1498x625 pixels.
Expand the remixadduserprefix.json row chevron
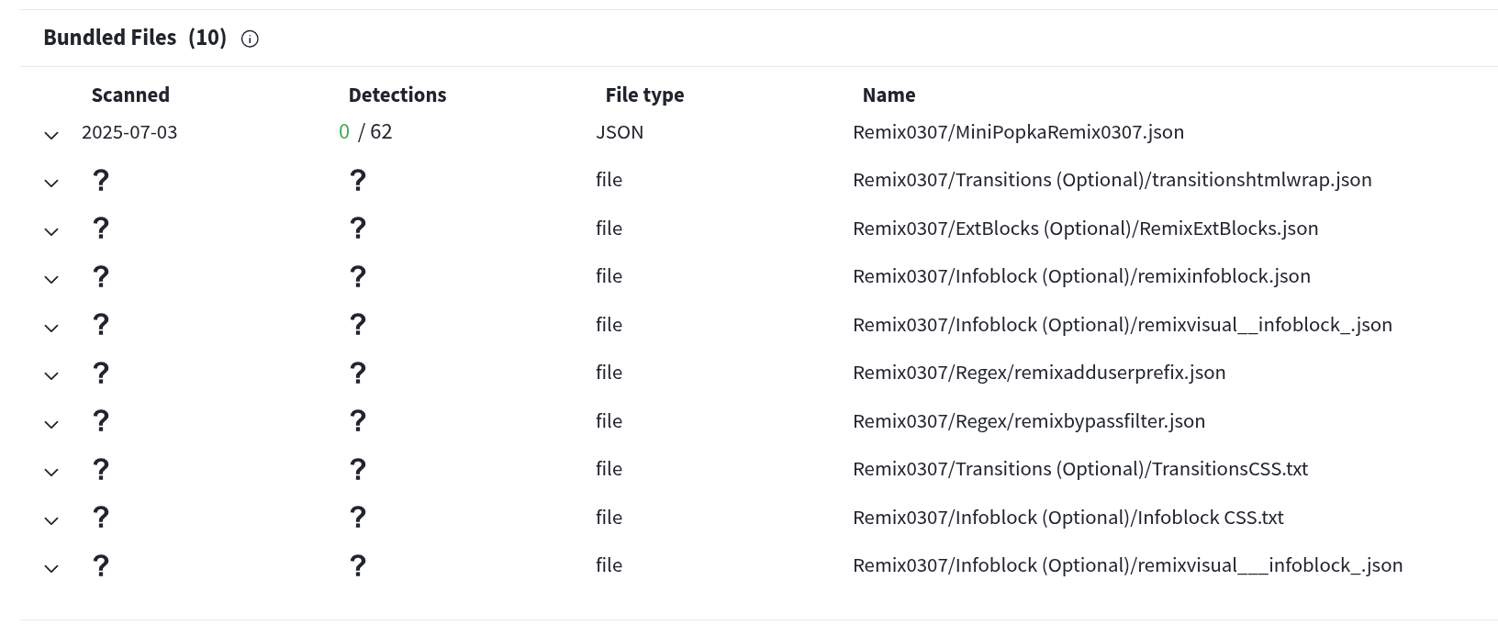click(51, 376)
